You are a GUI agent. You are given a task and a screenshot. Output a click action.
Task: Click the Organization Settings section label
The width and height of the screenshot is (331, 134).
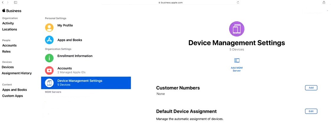pyautogui.click(x=58, y=49)
